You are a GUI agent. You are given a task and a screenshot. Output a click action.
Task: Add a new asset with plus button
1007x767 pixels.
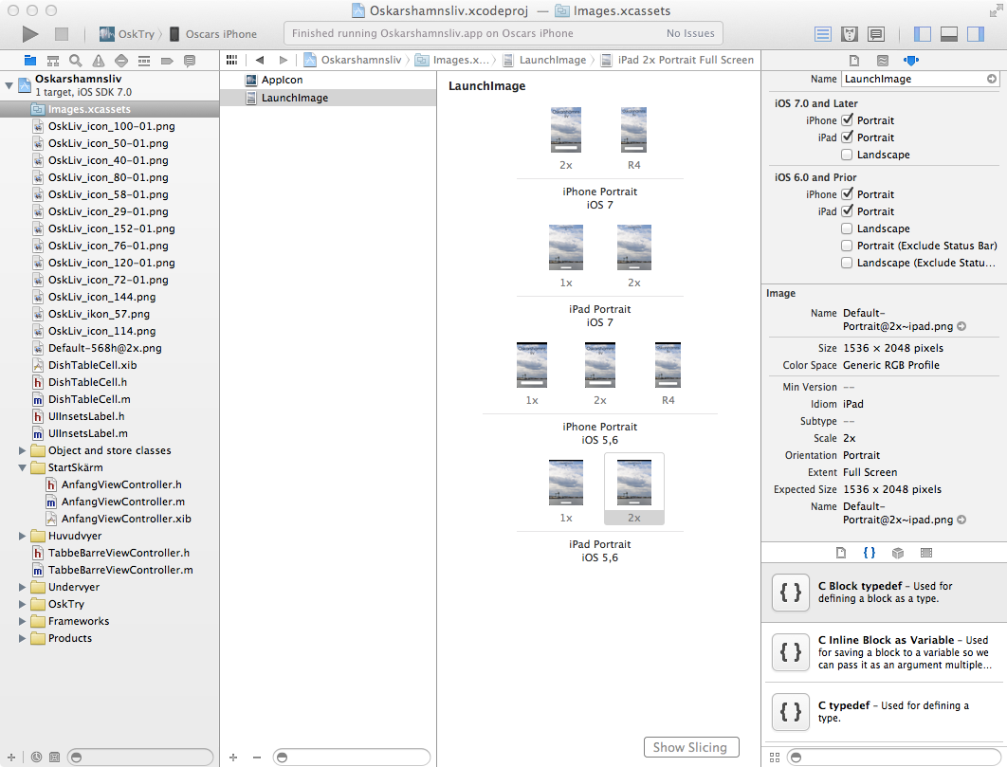233,758
